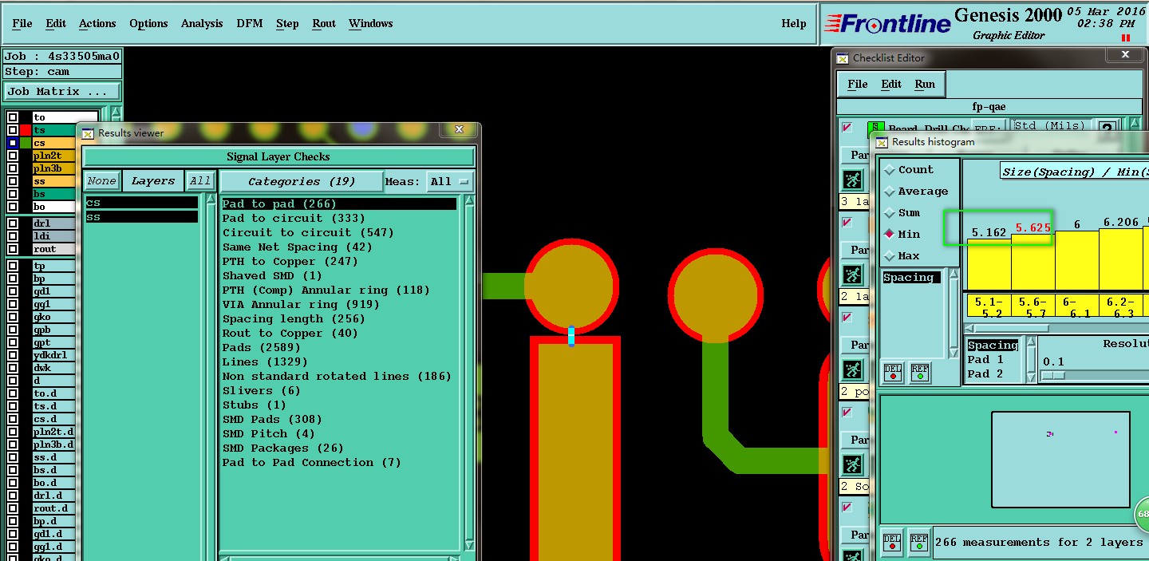Click the 5.1-5.2 yellow histogram bar
This screenshot has width=1149, height=561.
click(x=989, y=264)
